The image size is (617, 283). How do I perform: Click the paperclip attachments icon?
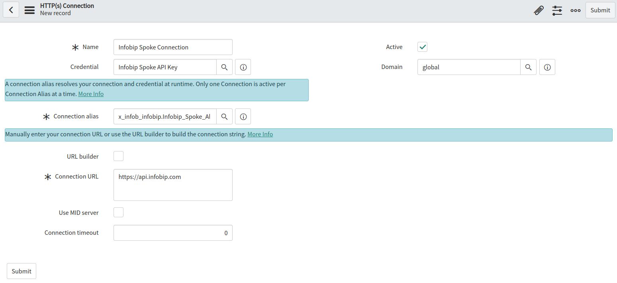[539, 10]
